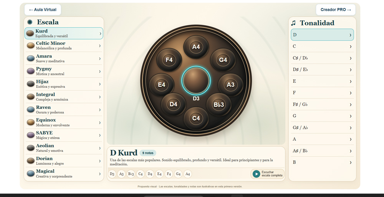Play the D4 note chip
The width and height of the screenshot is (384, 197).
point(150,174)
